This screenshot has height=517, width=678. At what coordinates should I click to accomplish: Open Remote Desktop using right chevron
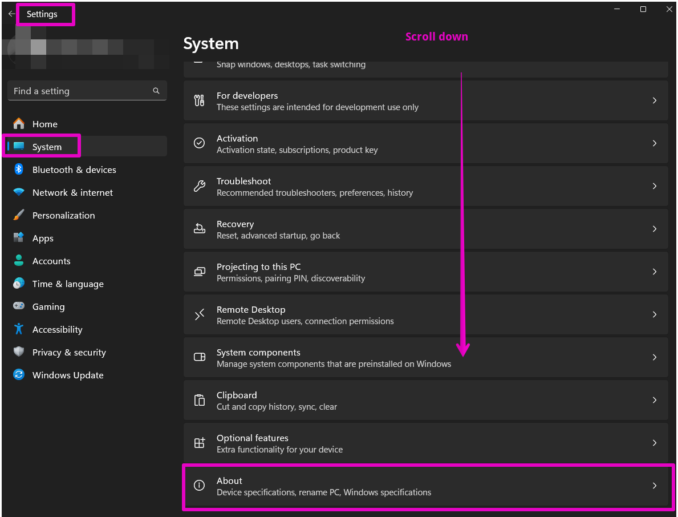654,314
